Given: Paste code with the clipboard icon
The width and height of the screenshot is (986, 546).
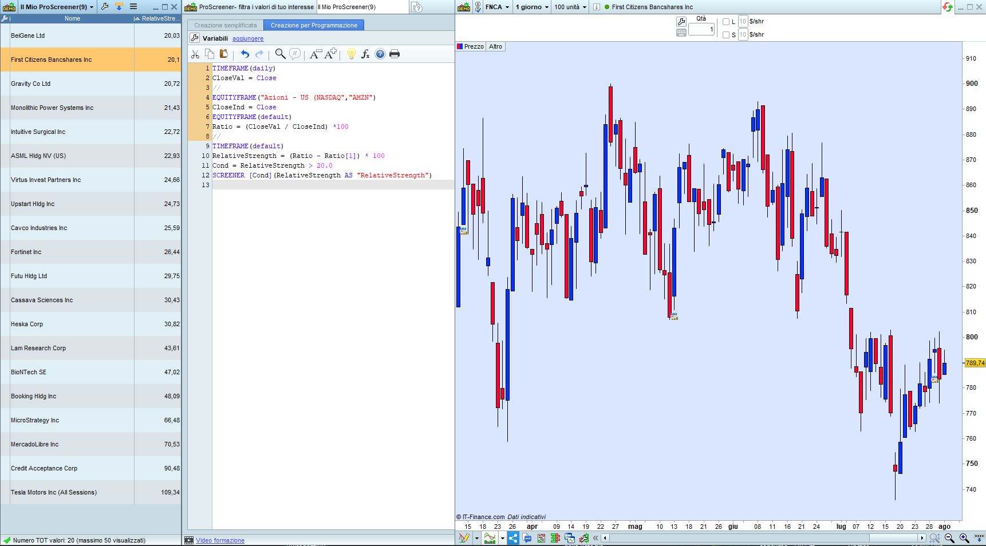Looking at the screenshot, I should point(224,54).
